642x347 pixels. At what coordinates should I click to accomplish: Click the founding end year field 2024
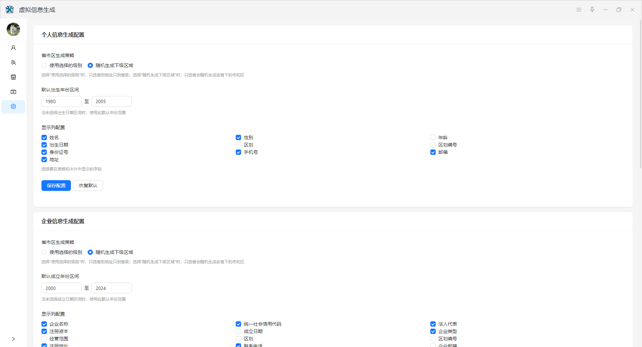pos(112,288)
